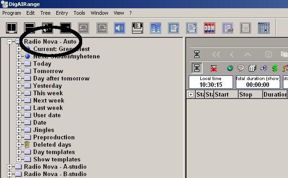The image size is (288, 178).
Task: Click the calendar day 31 icon
Action: pos(246,28)
